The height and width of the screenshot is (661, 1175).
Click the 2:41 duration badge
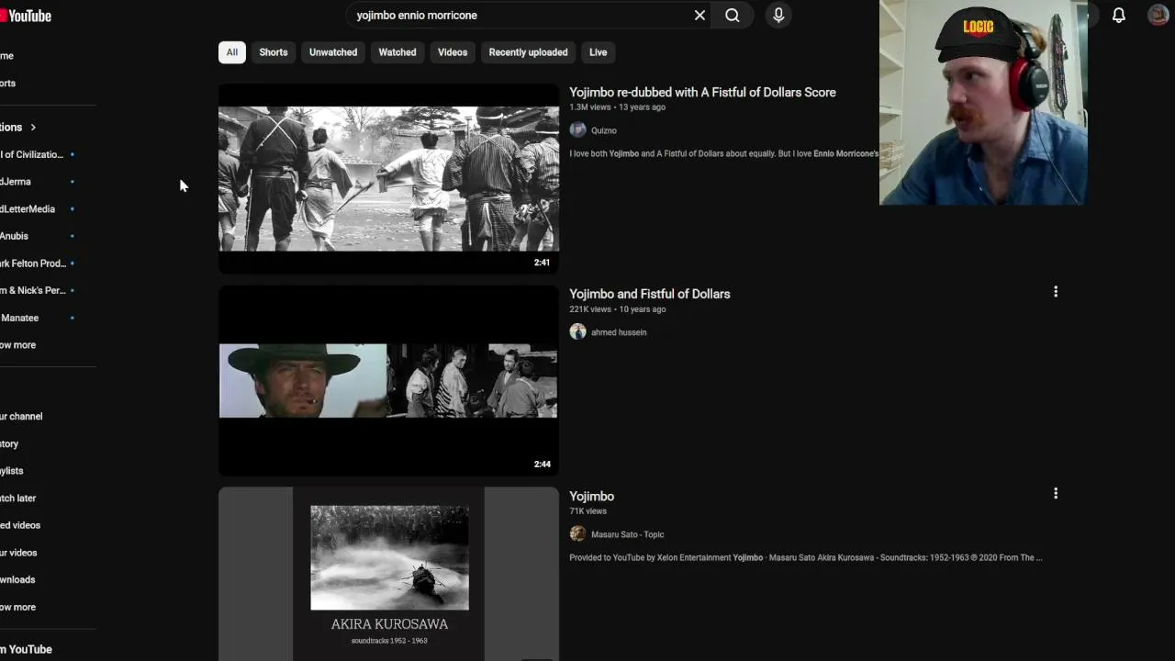tap(542, 263)
